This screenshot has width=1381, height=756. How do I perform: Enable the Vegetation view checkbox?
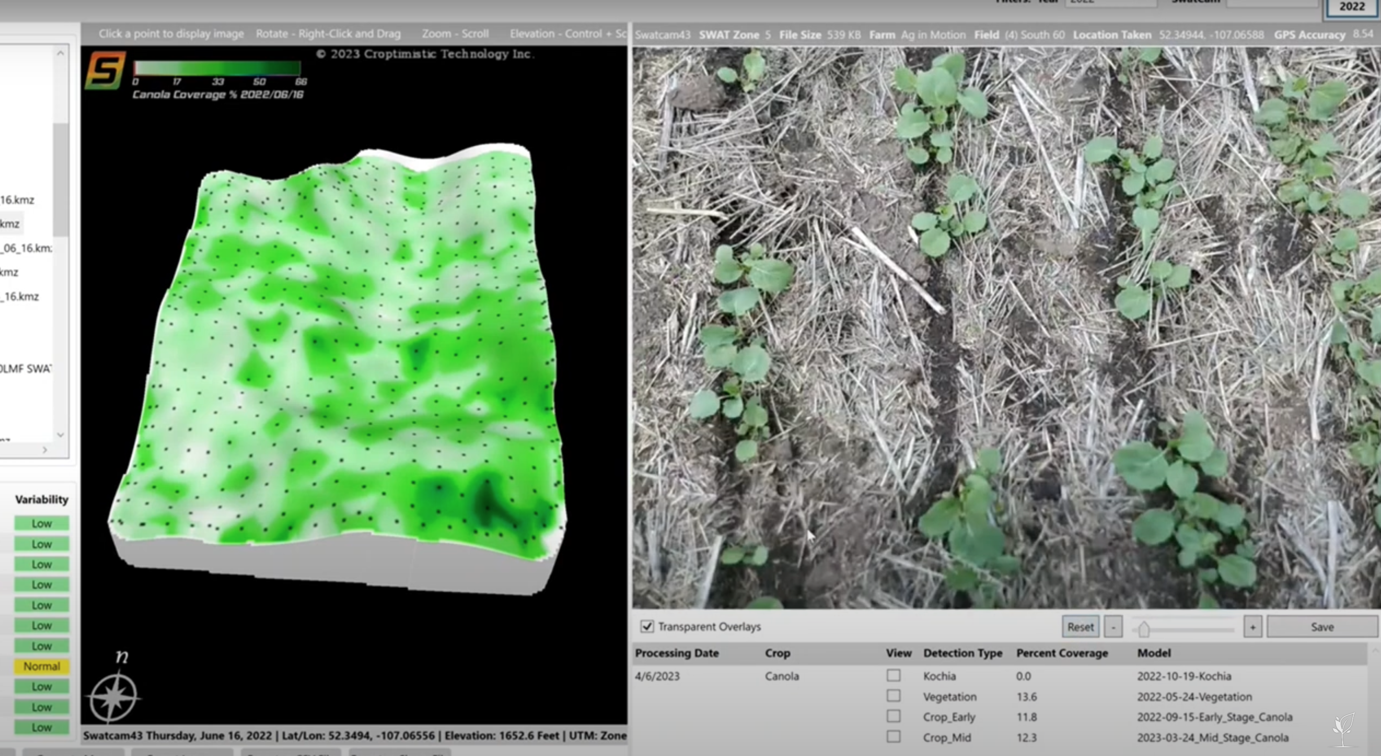click(893, 695)
